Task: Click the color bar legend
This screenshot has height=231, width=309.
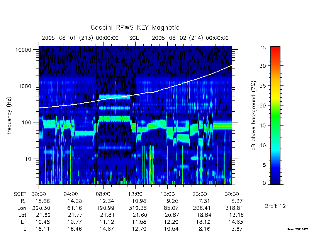Action: tap(275, 115)
